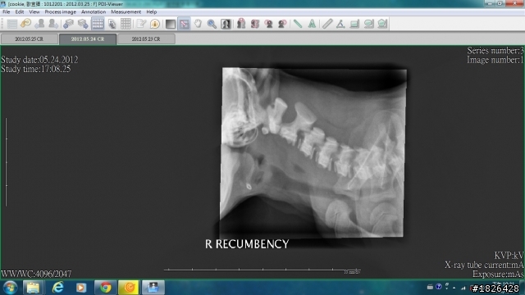Select the magnifier zoom tool
The image size is (525, 295).
click(x=212, y=24)
